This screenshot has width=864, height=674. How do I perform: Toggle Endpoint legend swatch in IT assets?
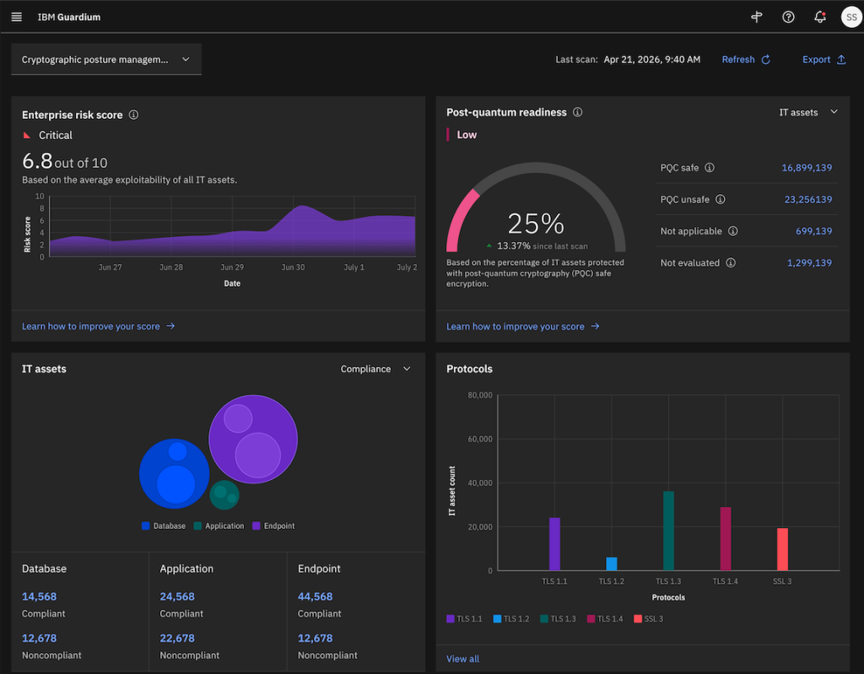[256, 526]
